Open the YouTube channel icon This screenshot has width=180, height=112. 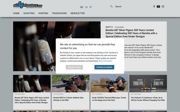click(x=158, y=6)
